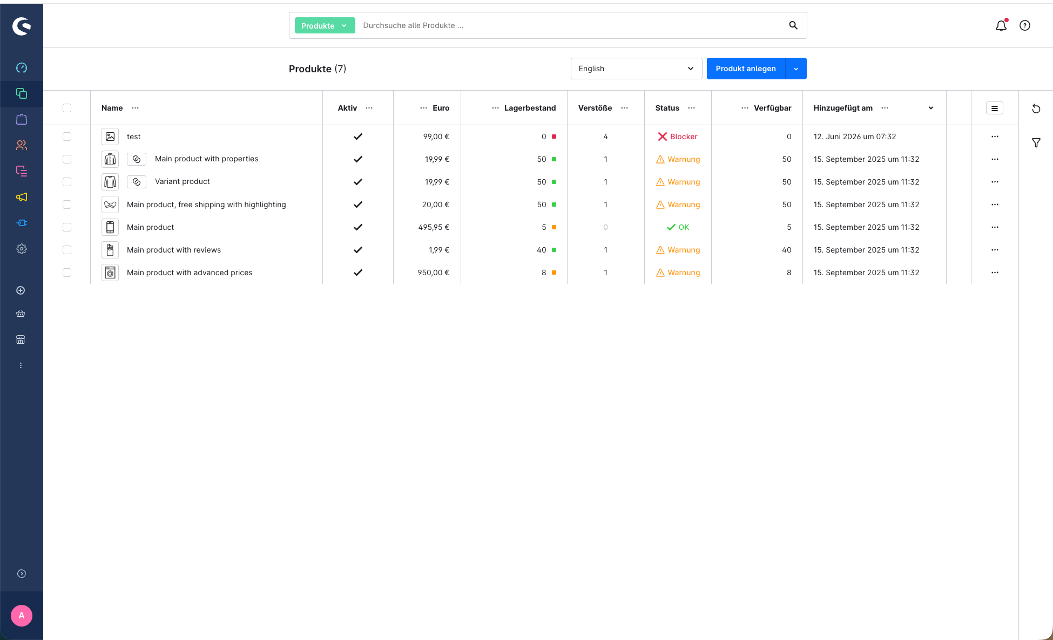The width and height of the screenshot is (1053, 640).
Task: Open the Main product with advanced prices link
Action: click(190, 273)
